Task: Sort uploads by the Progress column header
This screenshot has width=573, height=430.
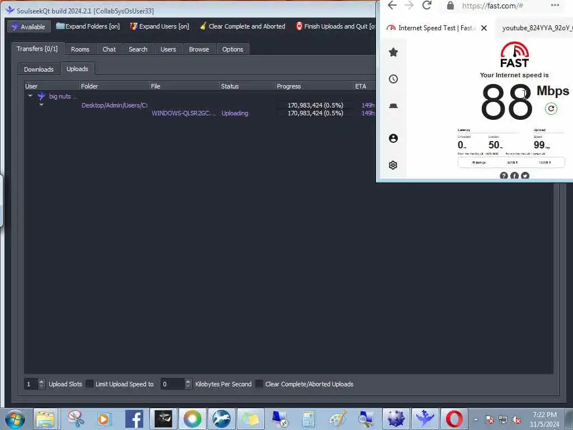Action: [x=314, y=86]
